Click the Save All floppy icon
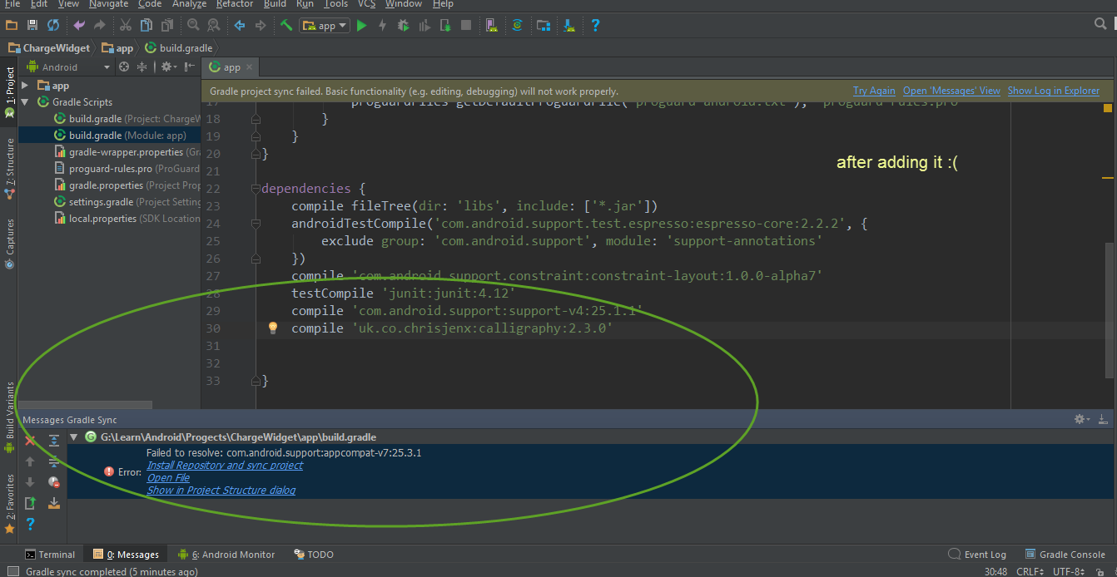Screen dimensions: 1117x577 coord(32,26)
